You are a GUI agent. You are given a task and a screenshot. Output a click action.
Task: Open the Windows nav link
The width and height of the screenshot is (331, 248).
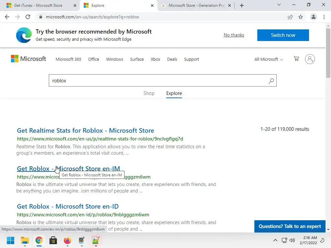pyautogui.click(x=114, y=59)
